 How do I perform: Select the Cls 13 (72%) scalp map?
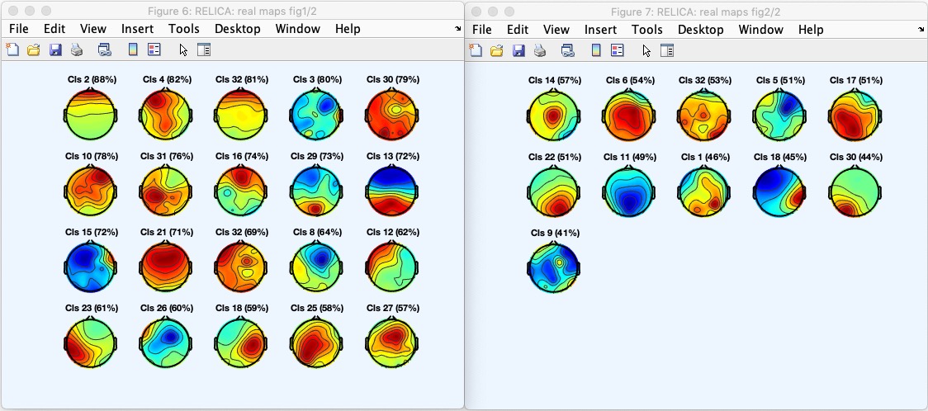pyautogui.click(x=391, y=191)
